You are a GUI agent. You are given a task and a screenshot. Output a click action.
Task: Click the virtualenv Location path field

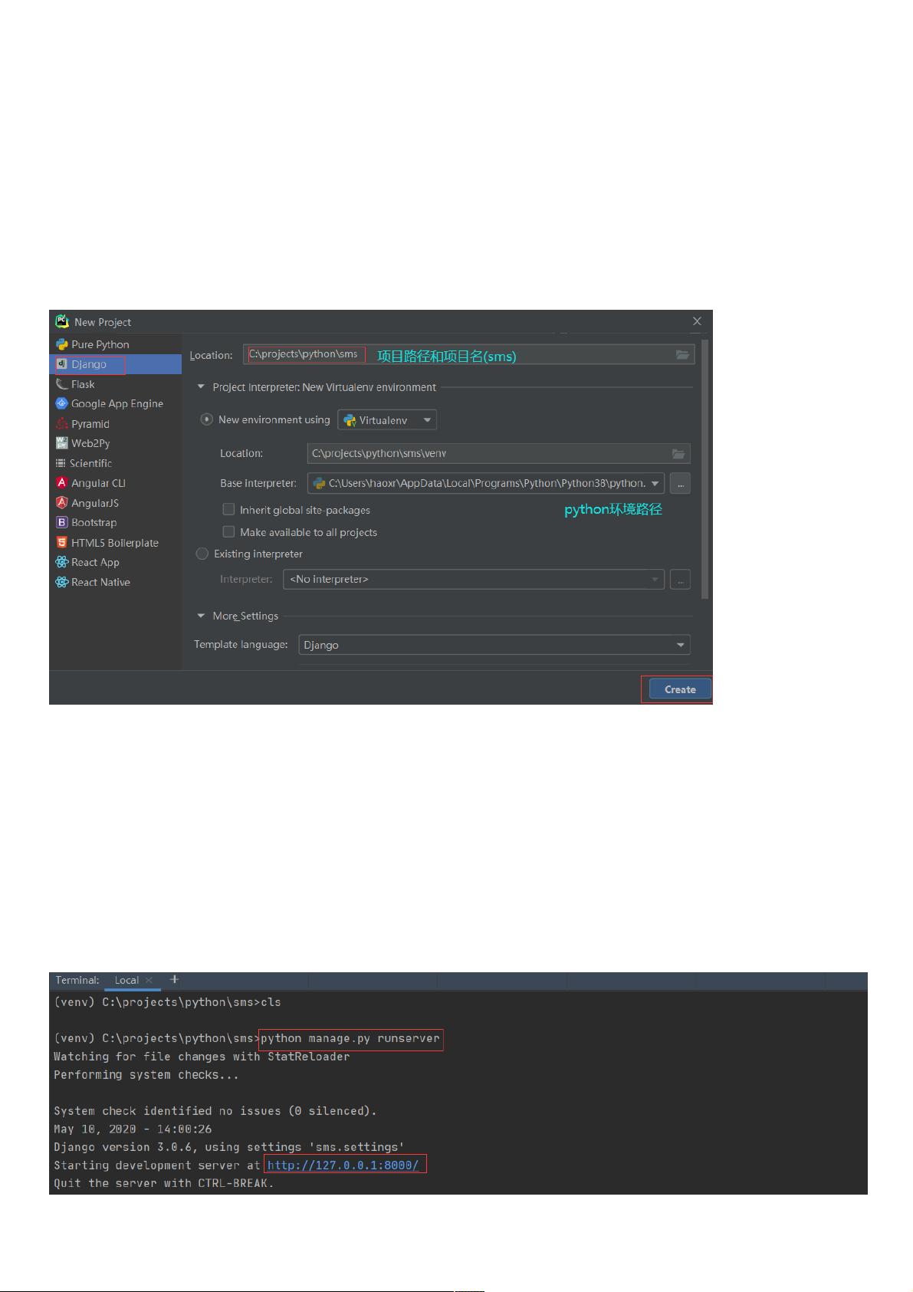click(488, 453)
